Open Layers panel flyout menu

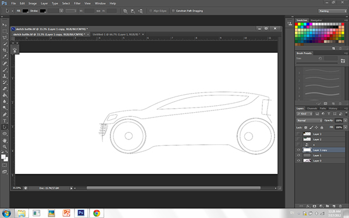tap(346, 108)
